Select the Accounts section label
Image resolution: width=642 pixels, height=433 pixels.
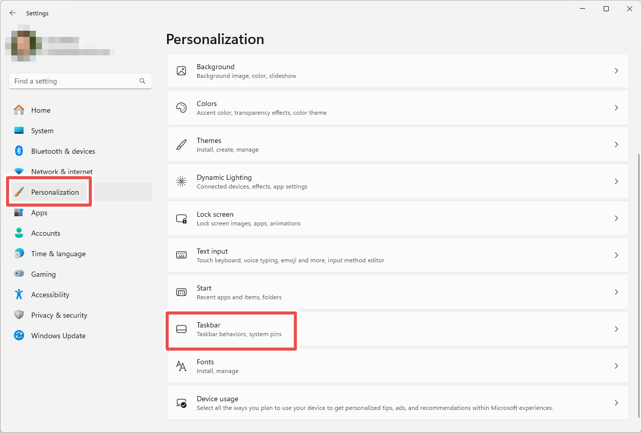(x=46, y=233)
